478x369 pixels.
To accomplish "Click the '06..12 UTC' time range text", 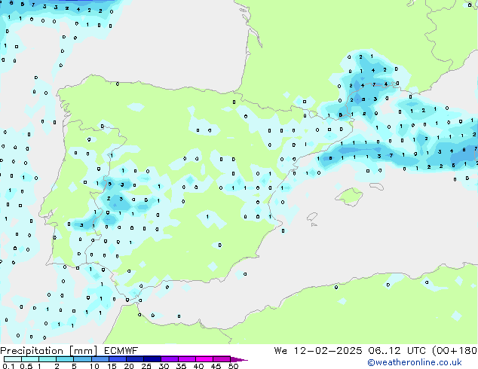I will [397, 351].
